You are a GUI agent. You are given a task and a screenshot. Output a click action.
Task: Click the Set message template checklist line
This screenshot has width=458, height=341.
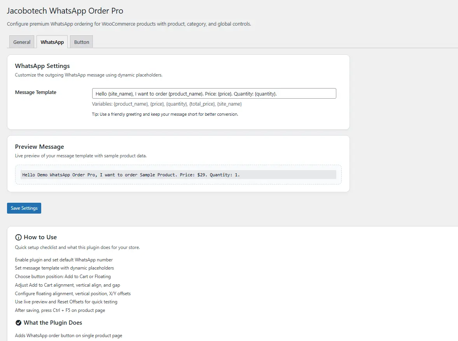point(65,268)
